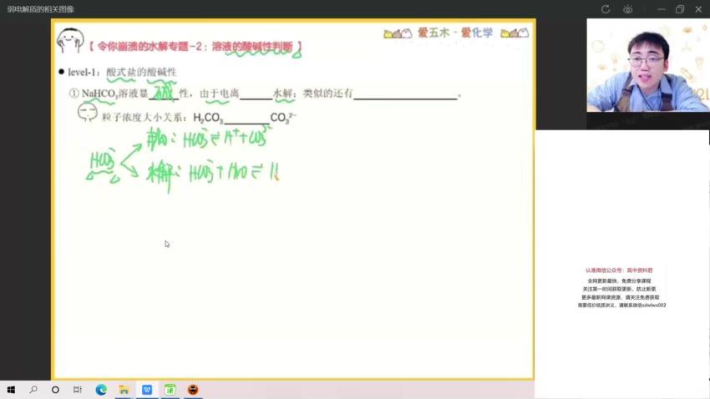Open the orange face app in taskbar

pyautogui.click(x=193, y=390)
